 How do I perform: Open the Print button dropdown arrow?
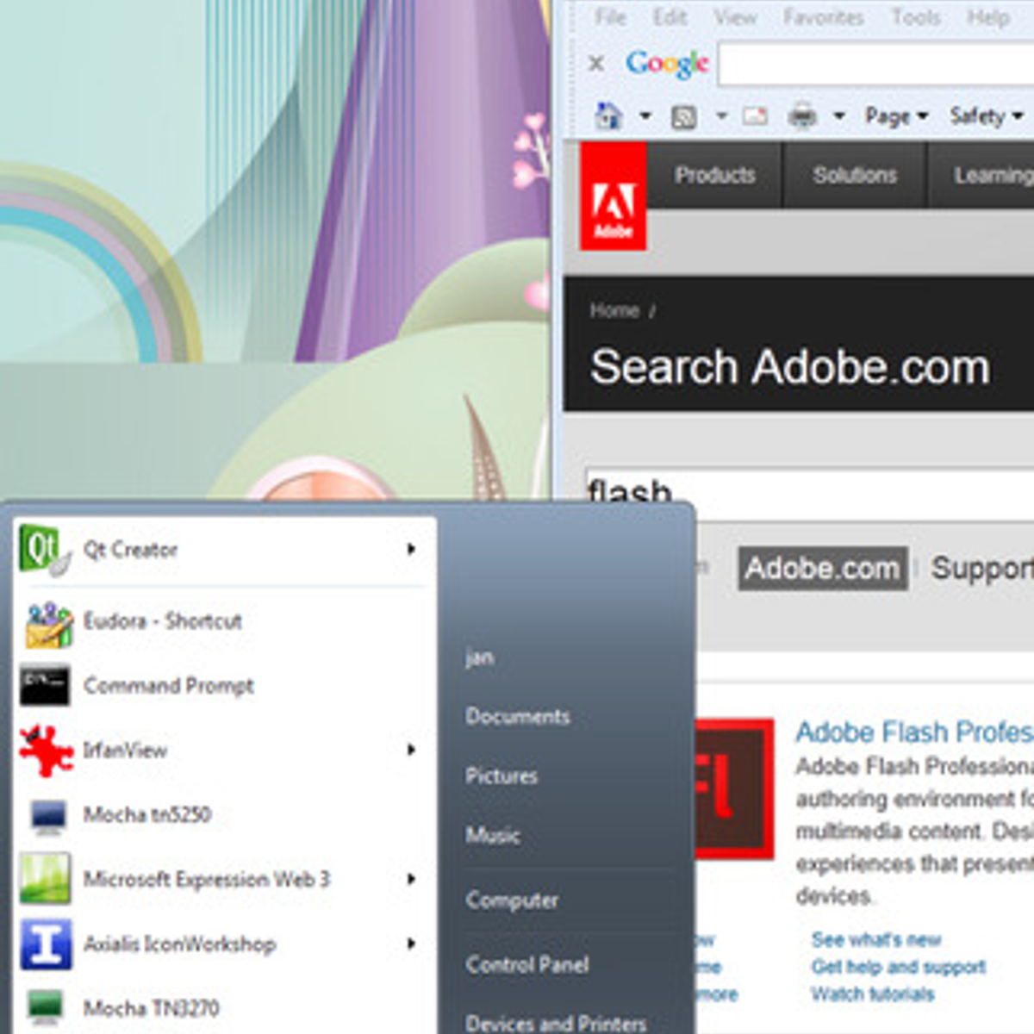click(x=838, y=115)
